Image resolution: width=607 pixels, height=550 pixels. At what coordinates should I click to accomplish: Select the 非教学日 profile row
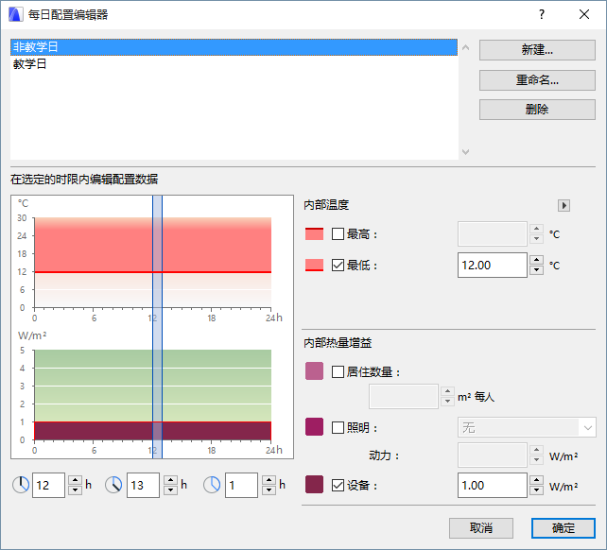pos(234,47)
